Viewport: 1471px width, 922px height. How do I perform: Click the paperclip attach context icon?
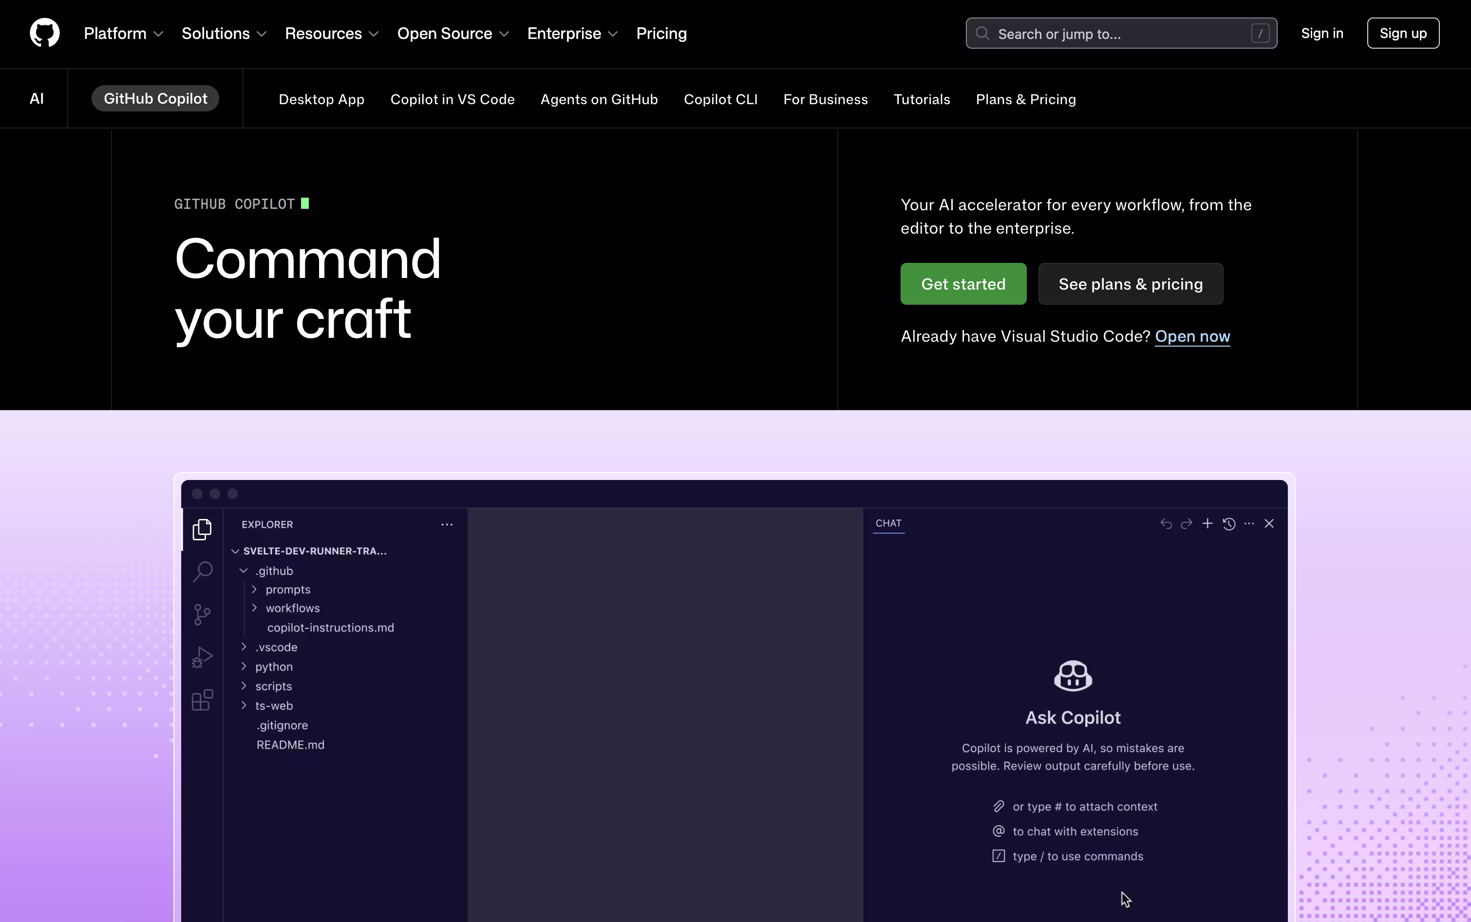pos(999,806)
